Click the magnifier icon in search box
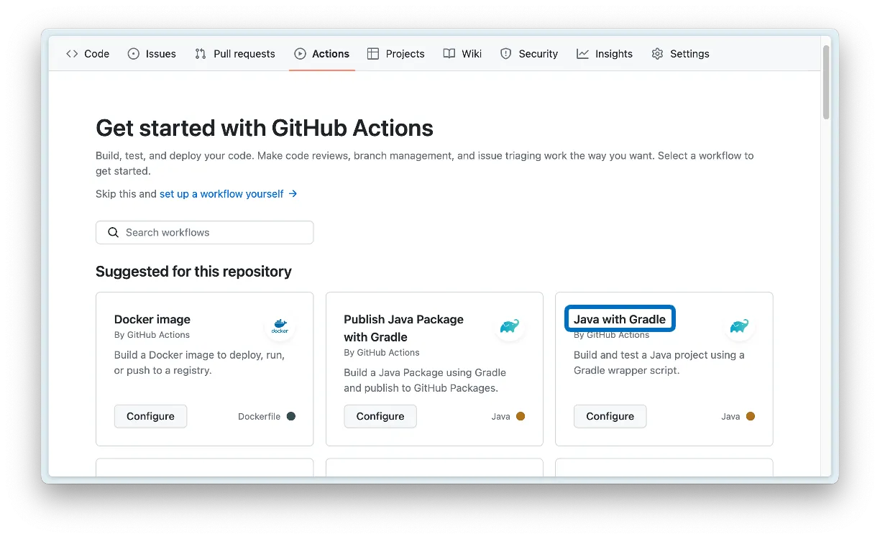The image size is (880, 539). click(x=113, y=233)
